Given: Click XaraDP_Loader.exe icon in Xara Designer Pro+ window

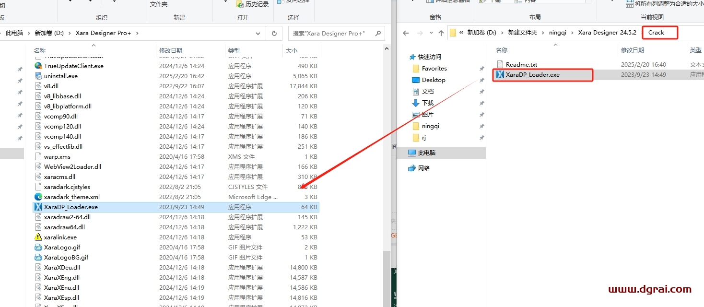Looking at the screenshot, I should [38, 207].
